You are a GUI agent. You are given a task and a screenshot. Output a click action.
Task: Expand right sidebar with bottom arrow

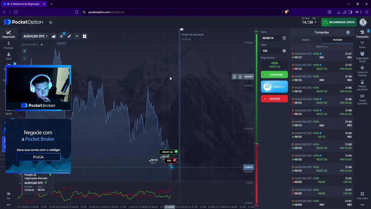pos(362,205)
